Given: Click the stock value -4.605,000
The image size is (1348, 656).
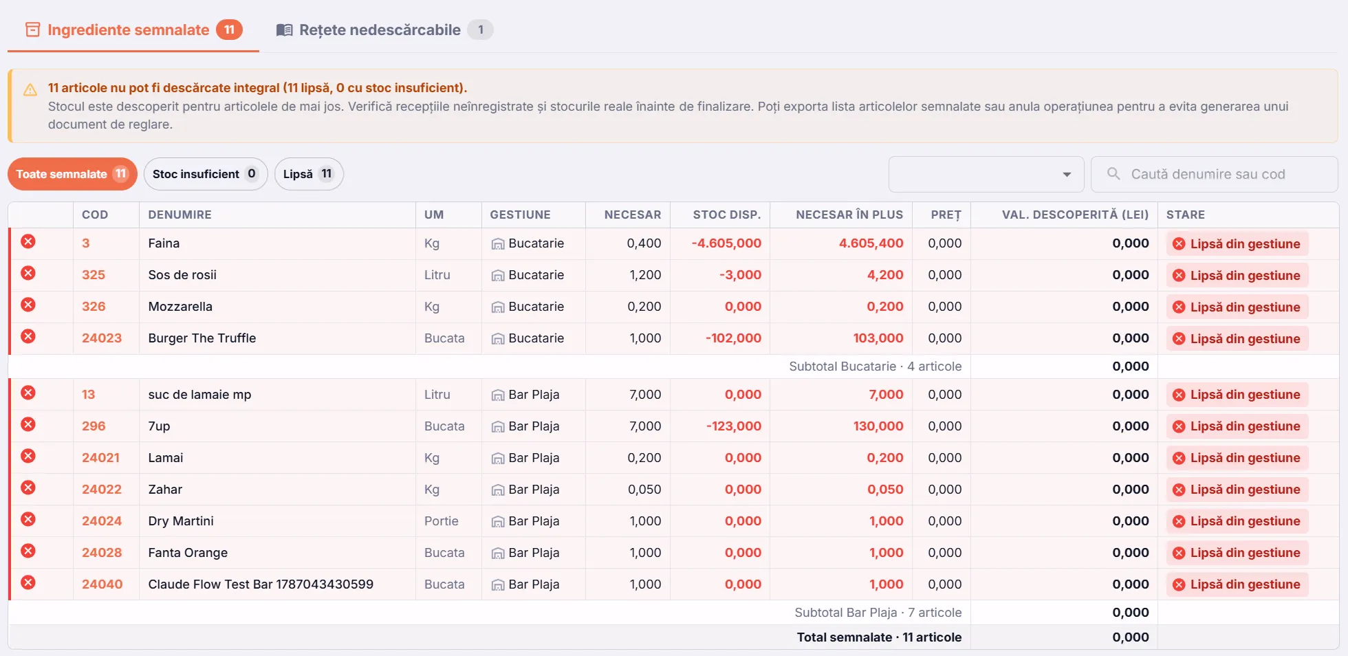Looking at the screenshot, I should 726,243.
